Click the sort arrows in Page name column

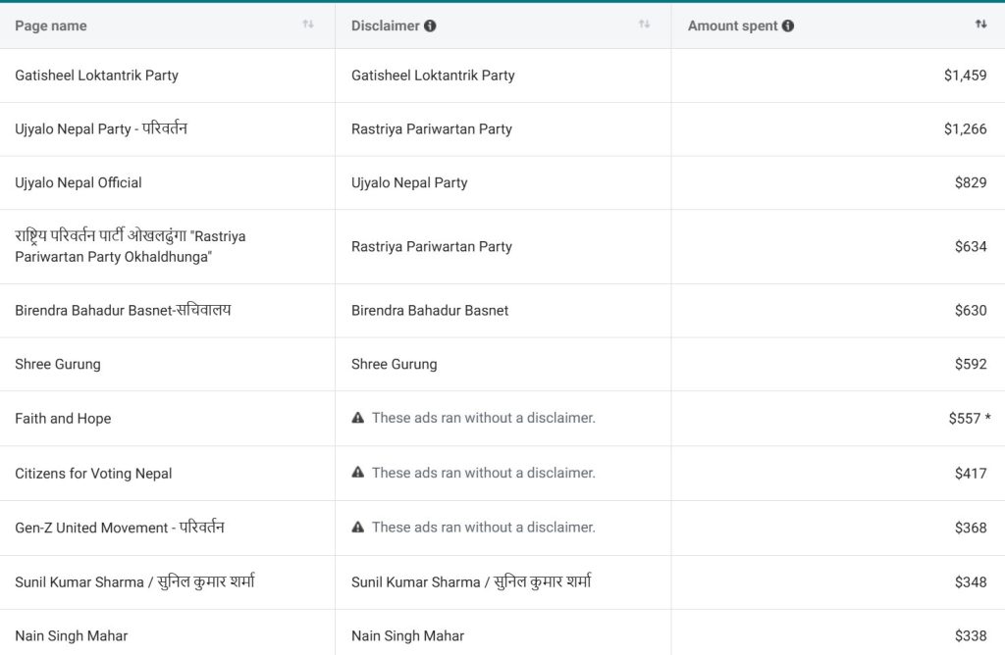point(308,25)
